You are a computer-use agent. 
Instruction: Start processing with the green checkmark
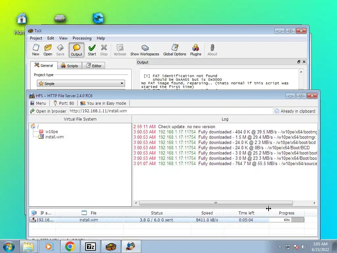click(x=92, y=50)
